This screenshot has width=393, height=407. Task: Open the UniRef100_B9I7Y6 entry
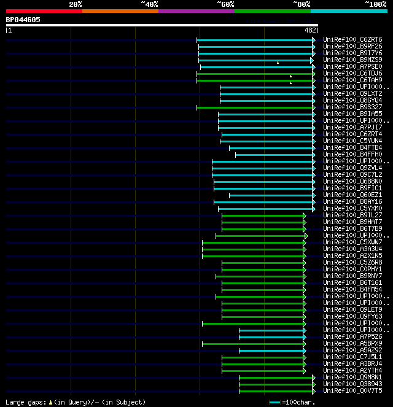(x=352, y=53)
